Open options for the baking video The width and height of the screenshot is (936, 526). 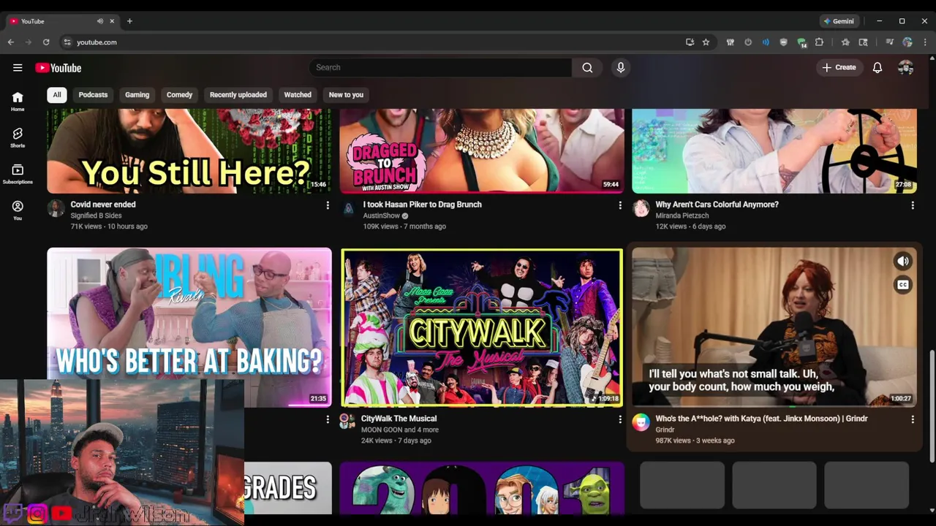point(328,419)
